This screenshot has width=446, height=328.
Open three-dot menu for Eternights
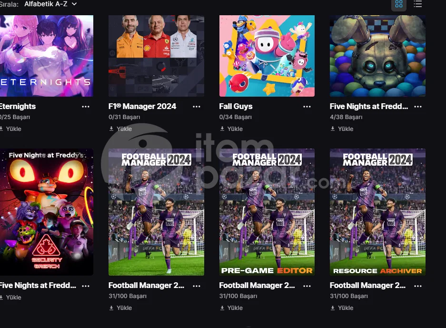point(86,107)
